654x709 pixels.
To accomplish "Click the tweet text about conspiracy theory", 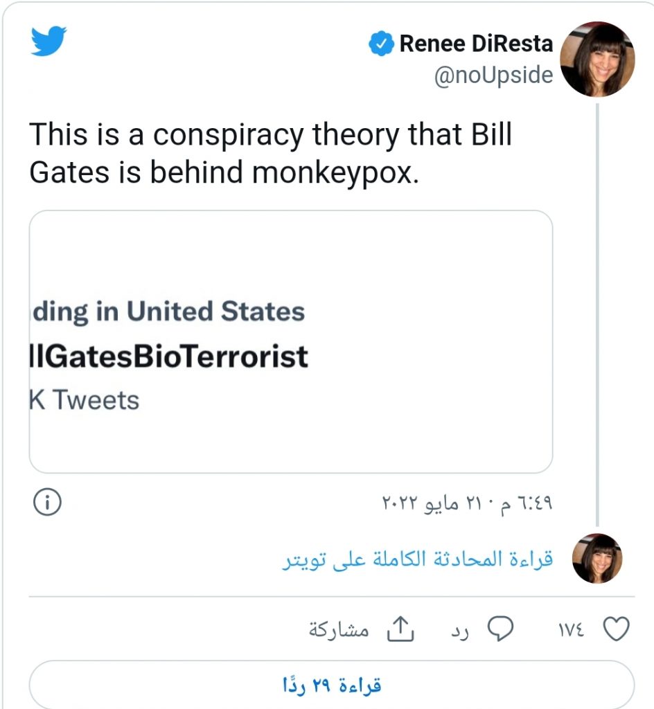I will point(270,154).
